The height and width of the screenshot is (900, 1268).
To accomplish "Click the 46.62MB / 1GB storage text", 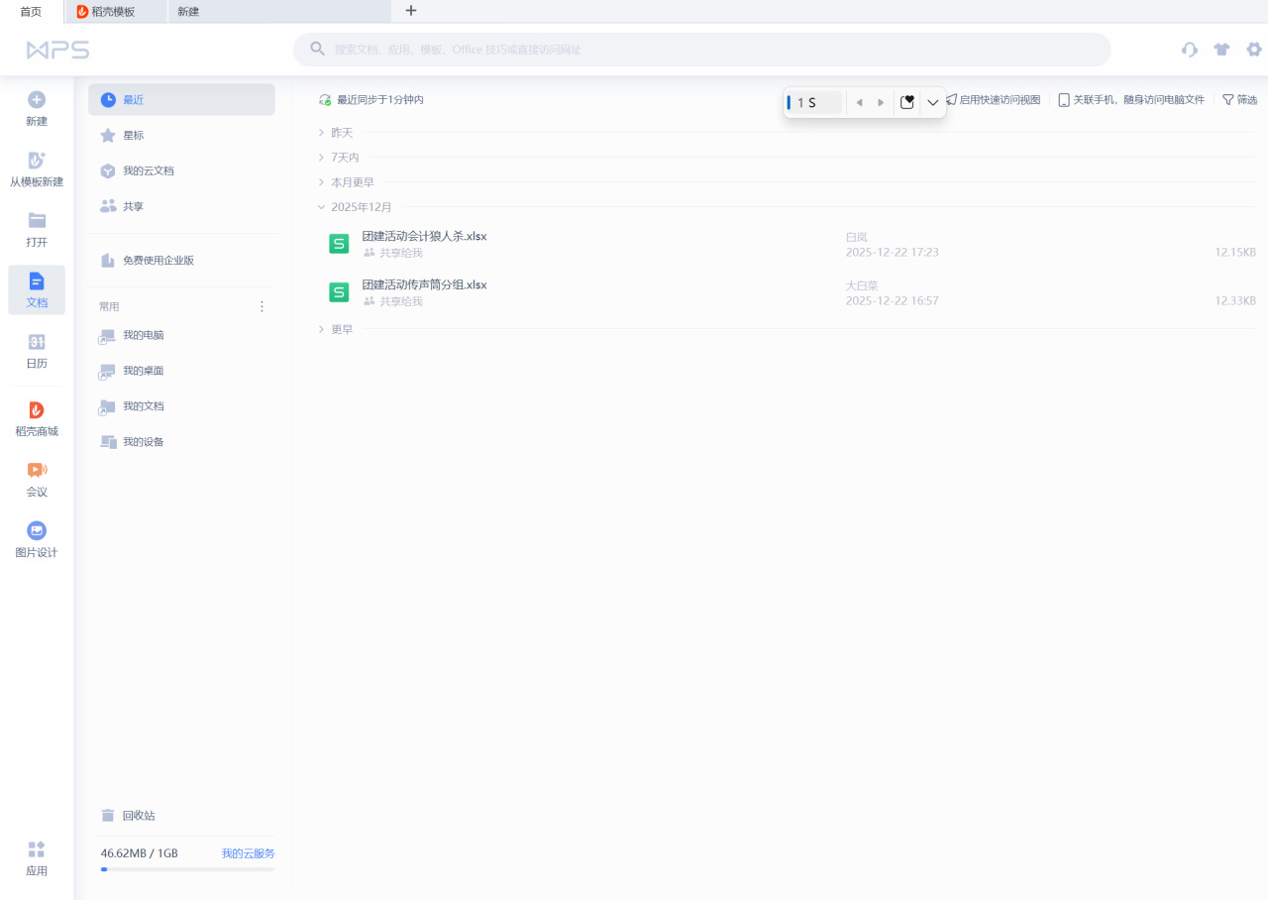I will tap(140, 853).
